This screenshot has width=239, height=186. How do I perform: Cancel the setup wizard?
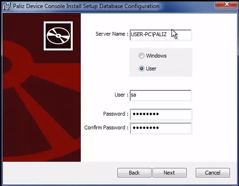pyautogui.click(x=213, y=173)
